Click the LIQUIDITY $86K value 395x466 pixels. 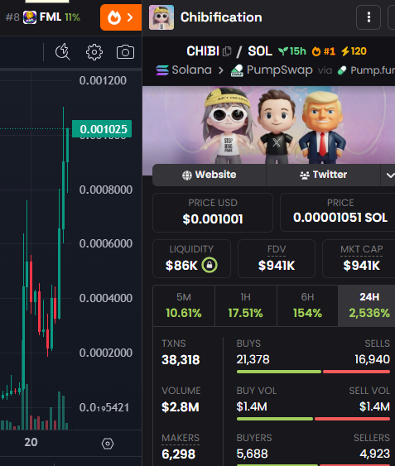coord(181,266)
